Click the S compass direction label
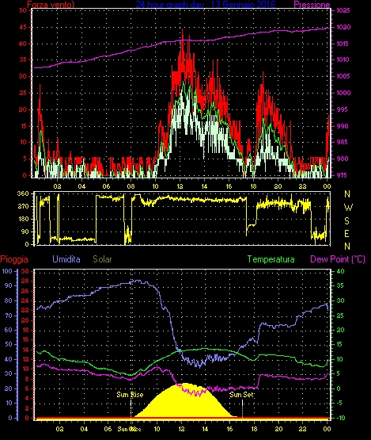Image resolution: width=371 pixels, height=440 pixels. (346, 221)
